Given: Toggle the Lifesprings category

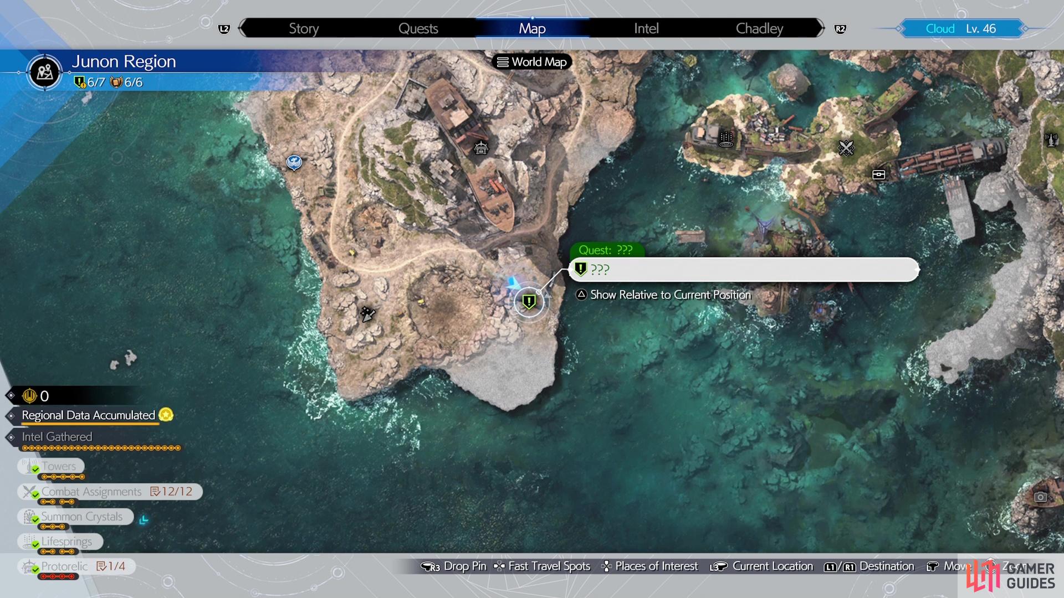Looking at the screenshot, I should 60,541.
